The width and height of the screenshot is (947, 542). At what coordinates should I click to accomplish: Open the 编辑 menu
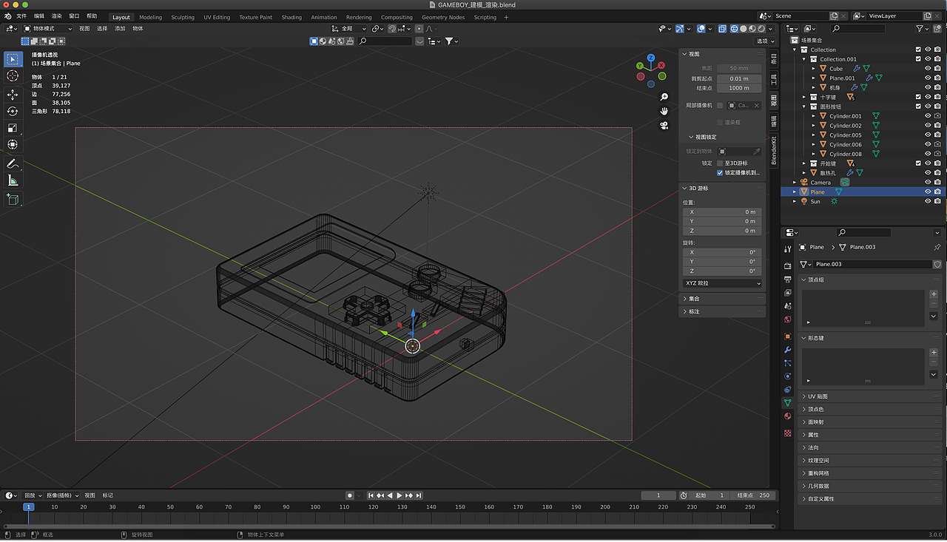(x=39, y=16)
